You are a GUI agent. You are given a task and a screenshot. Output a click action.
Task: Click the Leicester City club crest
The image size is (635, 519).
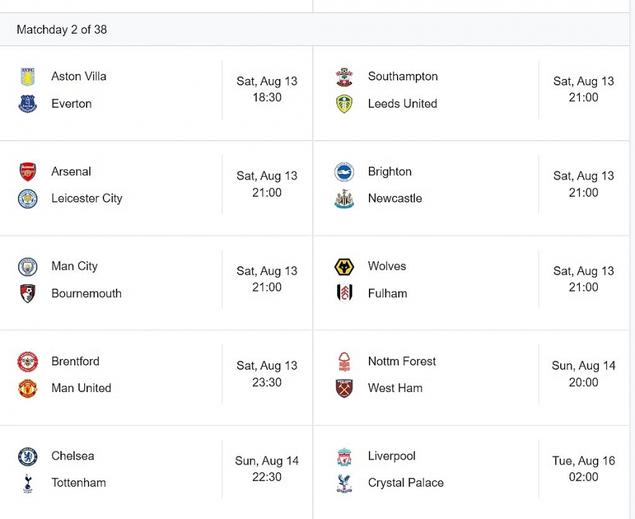28,199
